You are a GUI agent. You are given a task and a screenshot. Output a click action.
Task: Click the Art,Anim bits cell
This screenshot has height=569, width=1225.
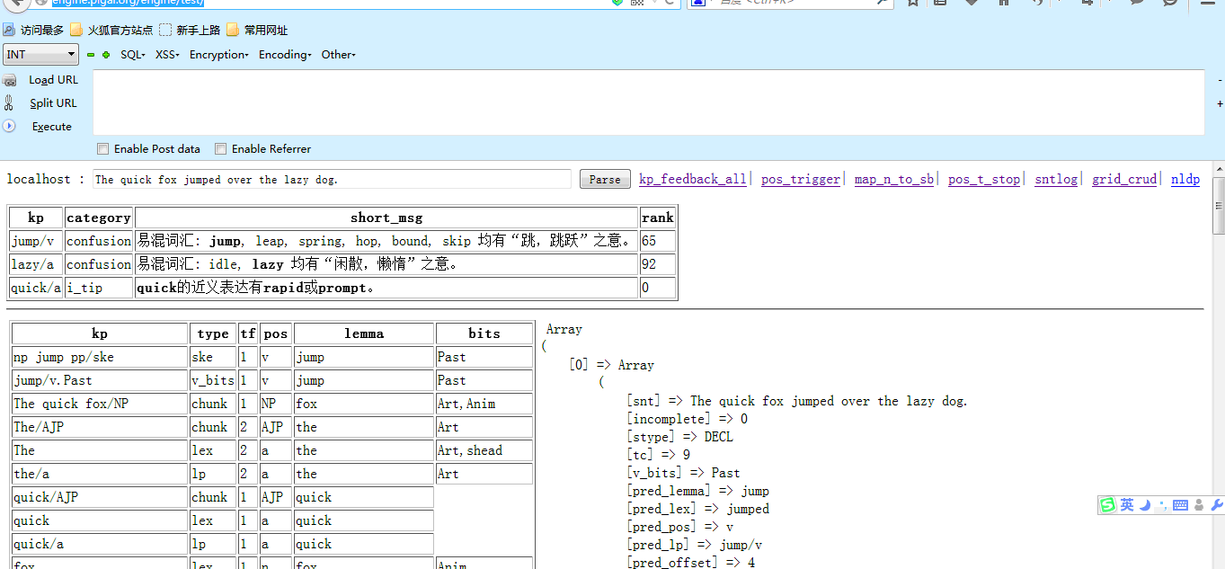click(x=484, y=404)
